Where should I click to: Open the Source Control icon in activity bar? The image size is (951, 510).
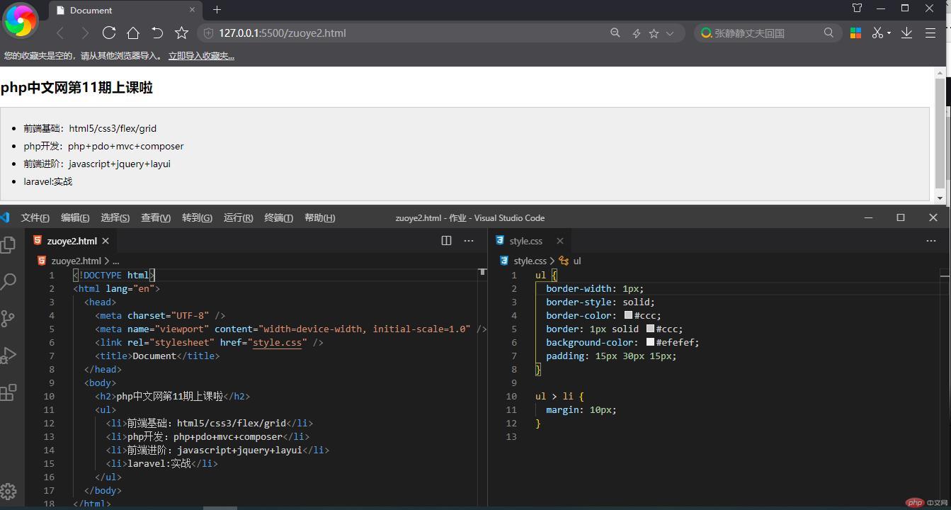coord(8,318)
